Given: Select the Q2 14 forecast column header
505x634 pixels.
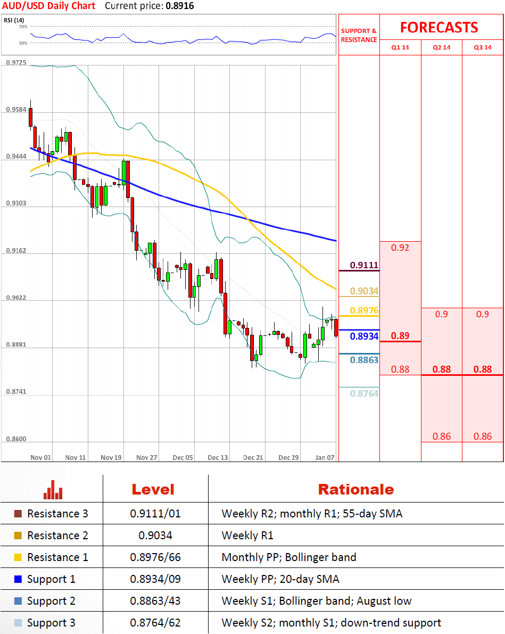Looking at the screenshot, I should tap(442, 47).
